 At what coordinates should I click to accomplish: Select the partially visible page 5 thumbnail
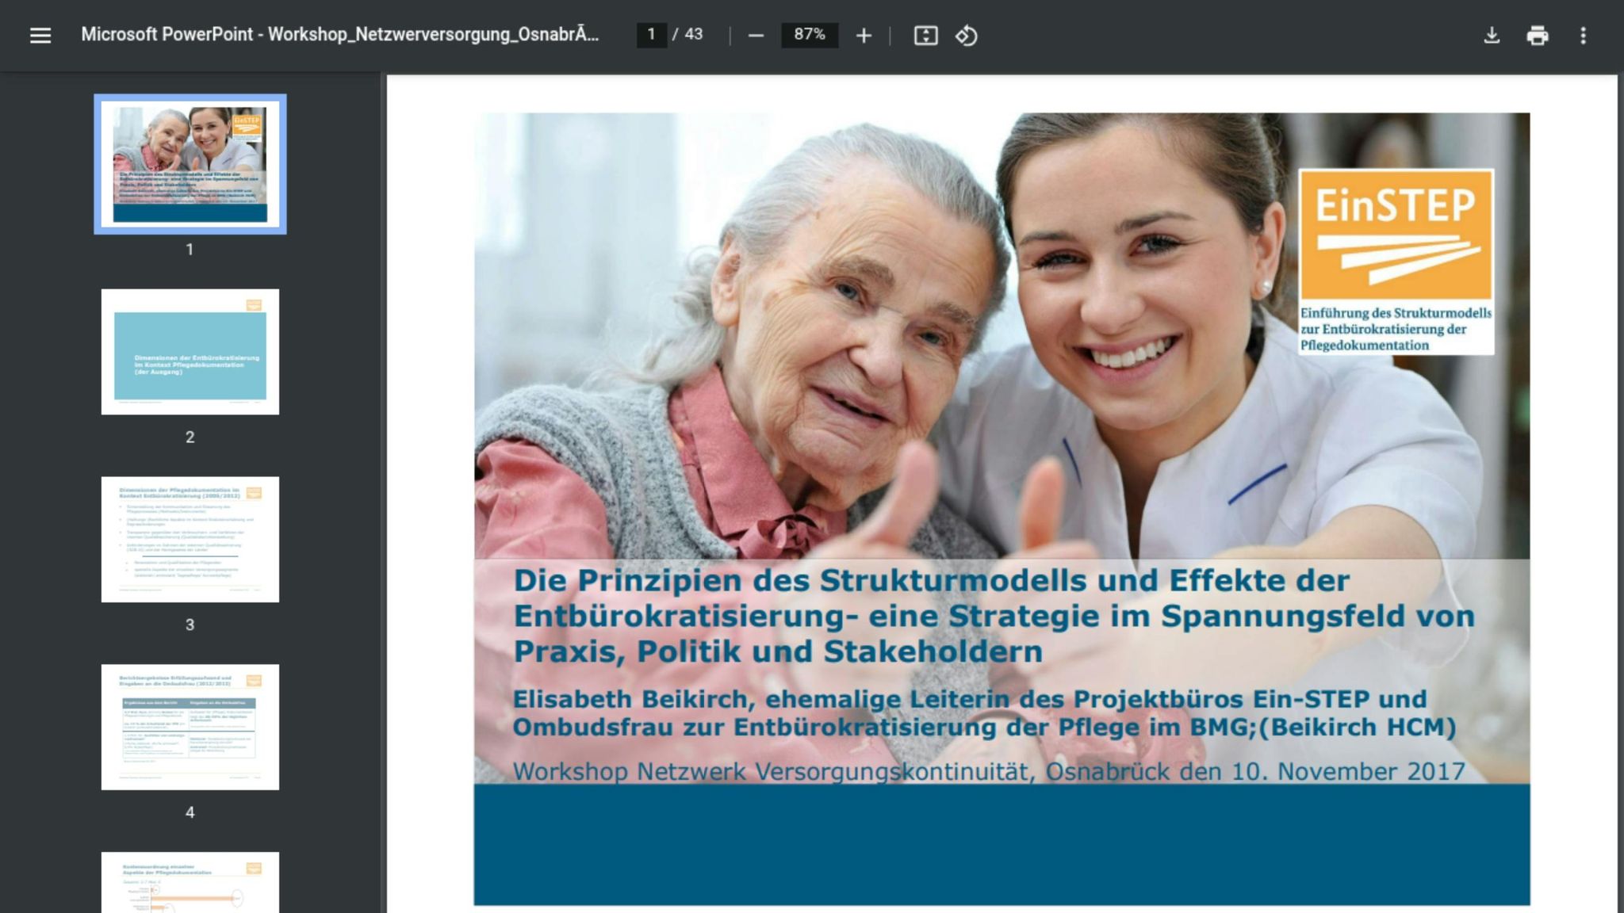tap(190, 882)
